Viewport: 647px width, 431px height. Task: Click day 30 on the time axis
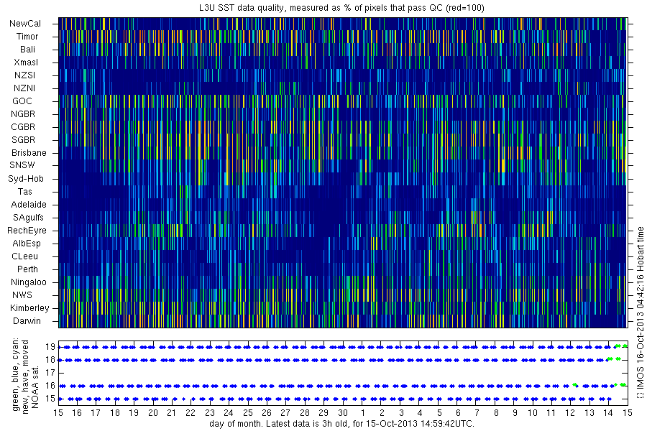[343, 413]
